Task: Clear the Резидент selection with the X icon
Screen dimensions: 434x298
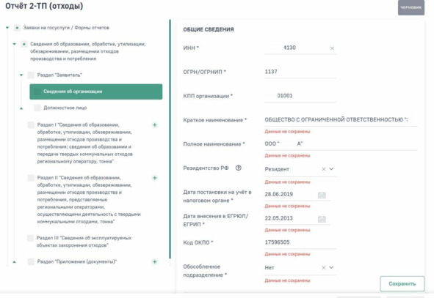Action: 324,169
